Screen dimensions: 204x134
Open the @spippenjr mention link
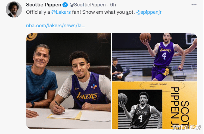pyautogui.click(x=149, y=12)
